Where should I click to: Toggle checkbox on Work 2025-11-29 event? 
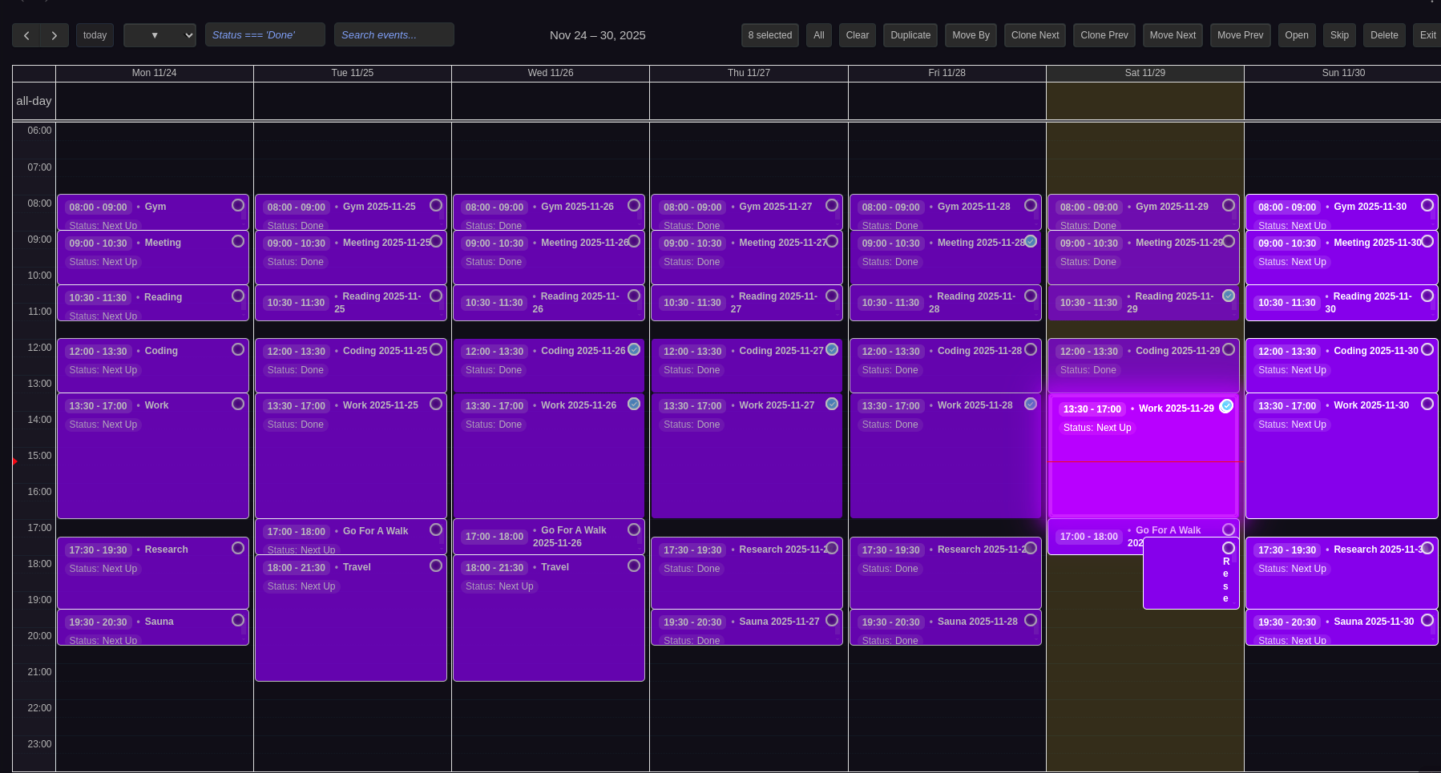1226,407
